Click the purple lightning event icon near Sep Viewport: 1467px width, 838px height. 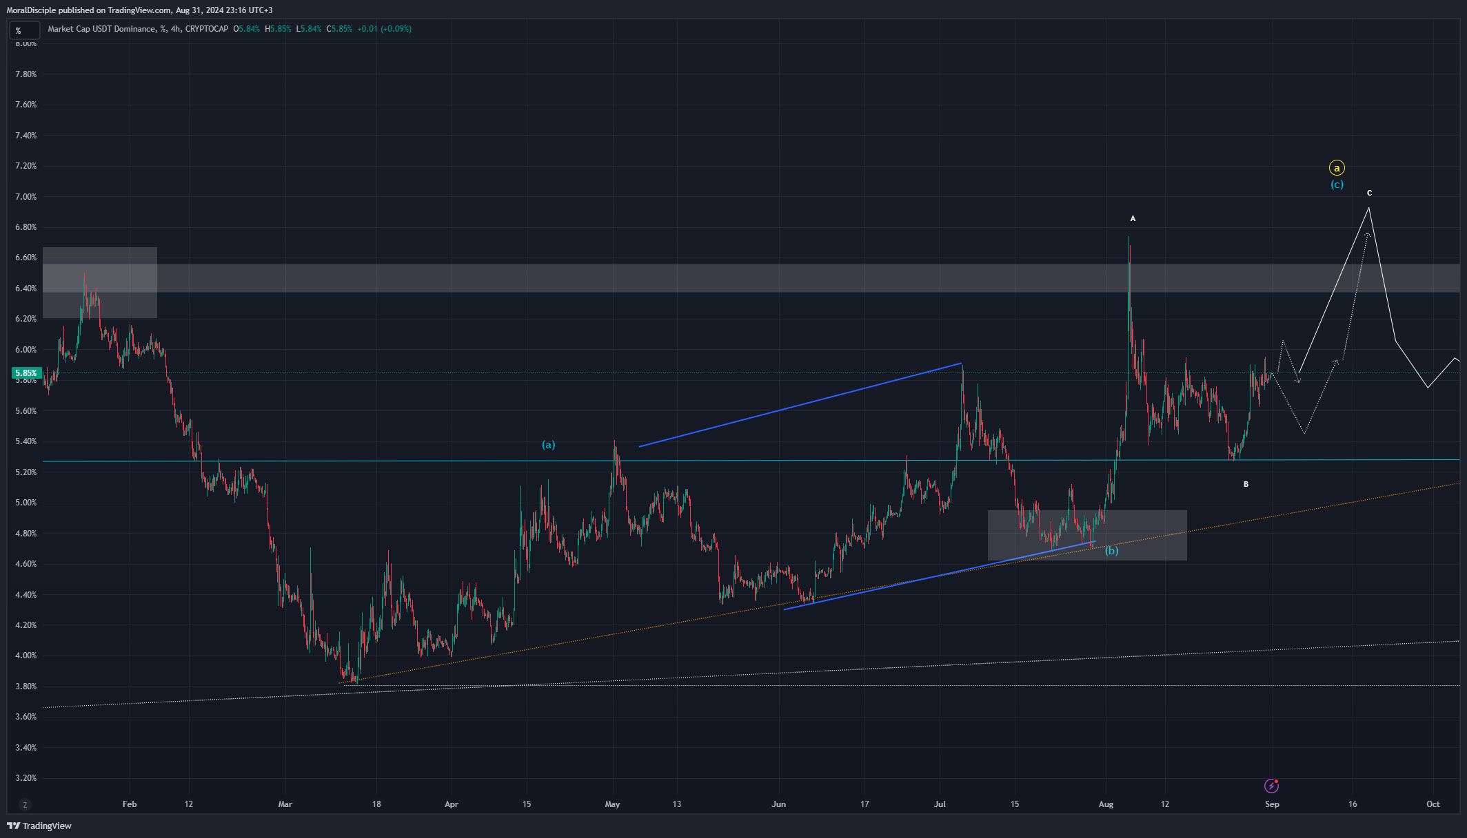pyautogui.click(x=1272, y=786)
